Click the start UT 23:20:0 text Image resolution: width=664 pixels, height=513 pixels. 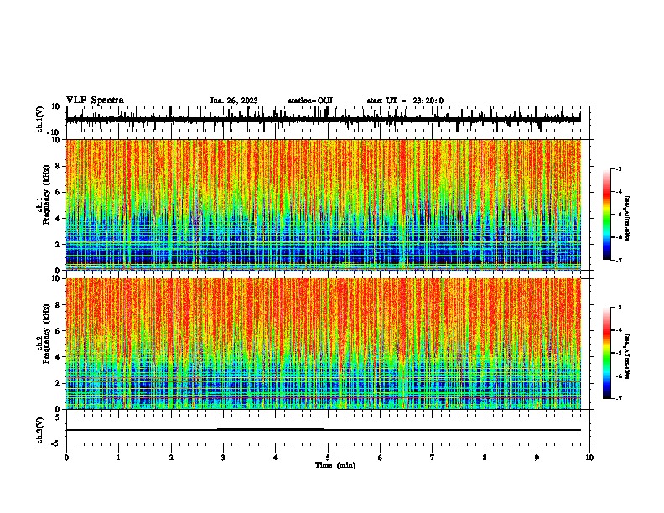pos(405,101)
